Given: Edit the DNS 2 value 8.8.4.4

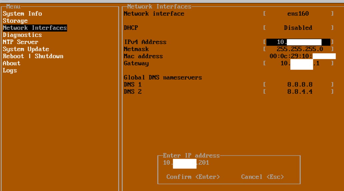Looking at the screenshot, I should pyautogui.click(x=300, y=92).
